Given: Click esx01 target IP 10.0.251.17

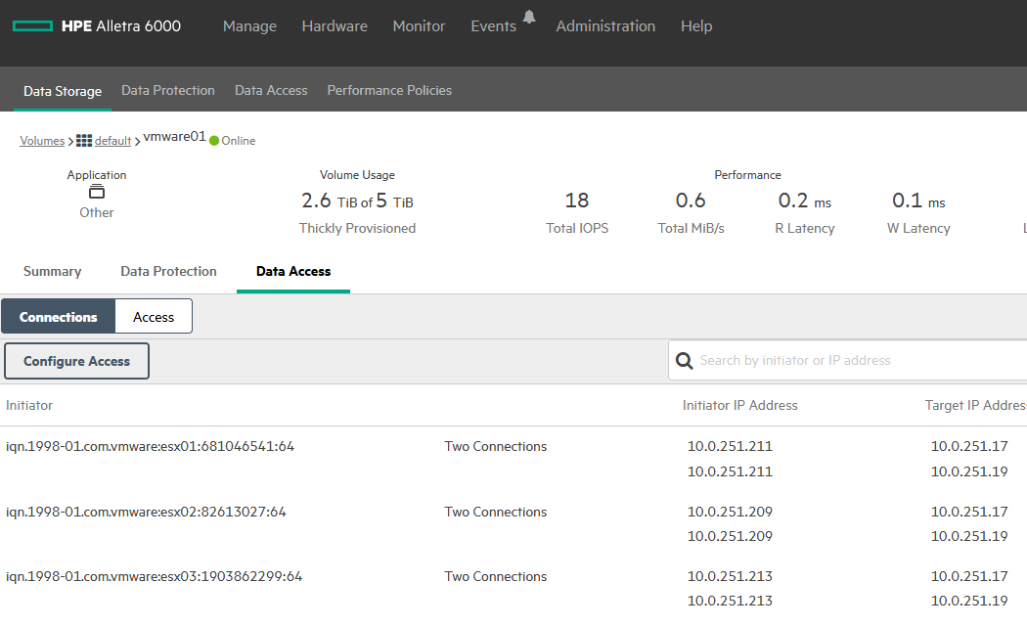Looking at the screenshot, I should (x=969, y=446).
